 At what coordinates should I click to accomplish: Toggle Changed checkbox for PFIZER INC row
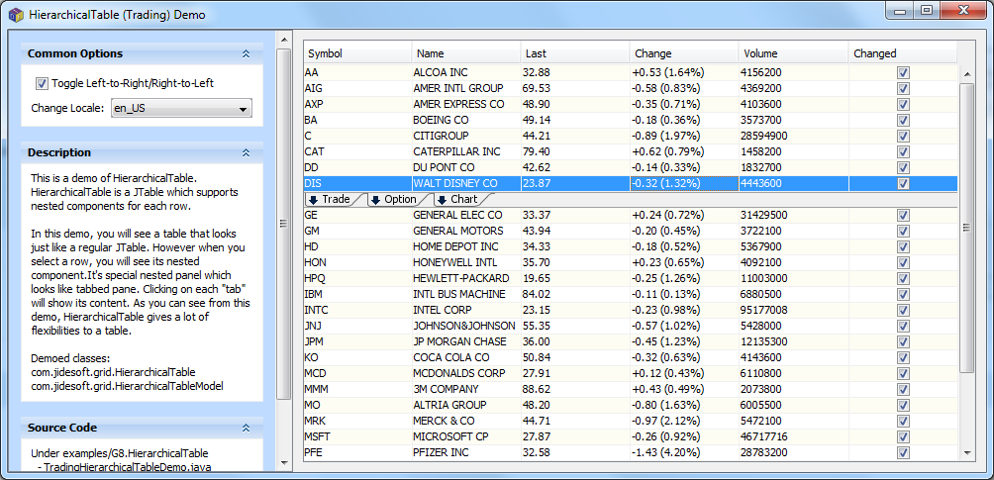coord(903,453)
